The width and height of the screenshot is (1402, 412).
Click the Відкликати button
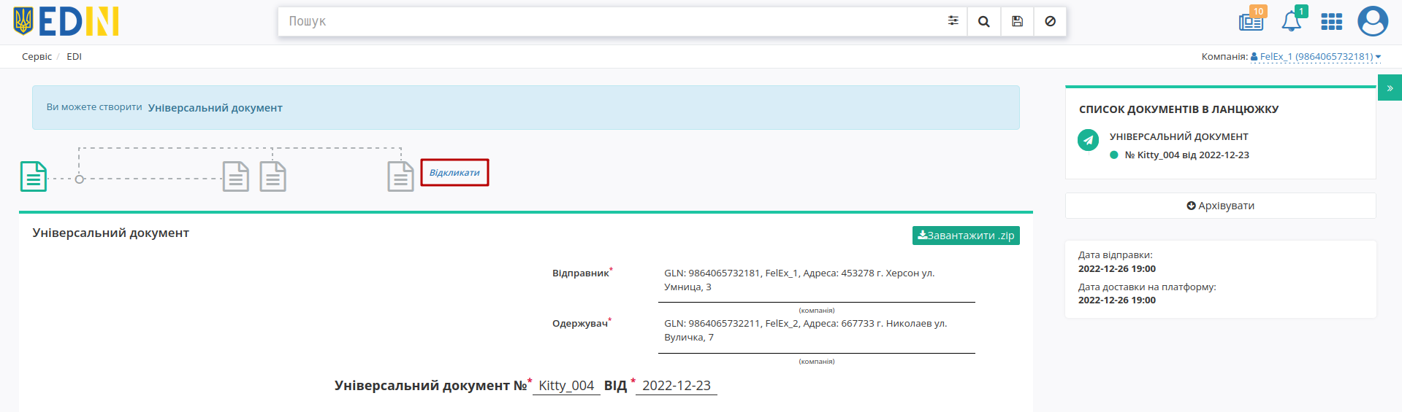tap(454, 173)
